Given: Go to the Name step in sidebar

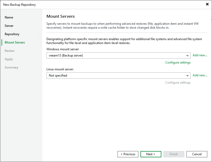Looking at the screenshot, I should (x=9, y=17).
